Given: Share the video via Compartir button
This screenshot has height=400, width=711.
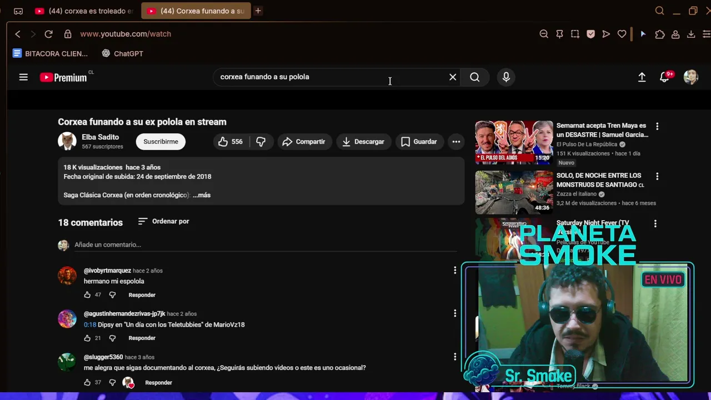Looking at the screenshot, I should [x=304, y=142].
